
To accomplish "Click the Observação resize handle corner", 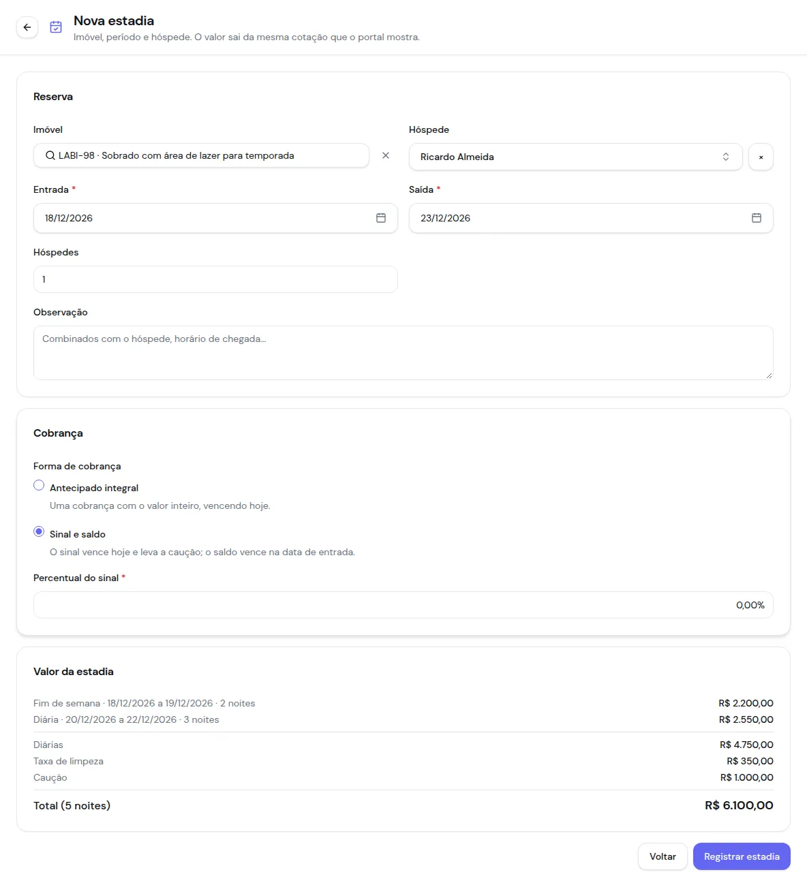I will 769,375.
